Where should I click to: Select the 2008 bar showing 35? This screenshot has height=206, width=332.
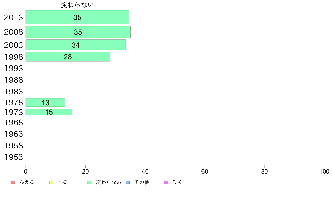coord(78,32)
